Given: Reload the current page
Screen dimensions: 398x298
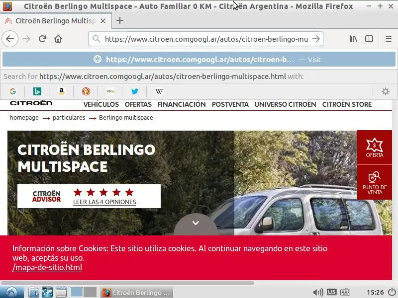Looking at the screenshot, I should (x=42, y=39).
